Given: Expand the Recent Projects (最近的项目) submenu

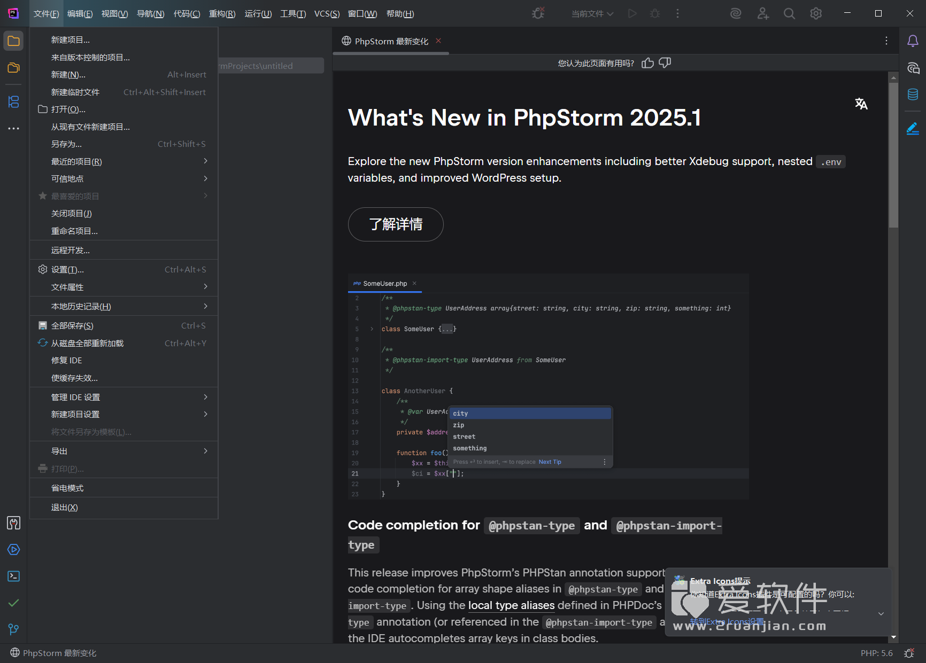Looking at the screenshot, I should pos(124,161).
